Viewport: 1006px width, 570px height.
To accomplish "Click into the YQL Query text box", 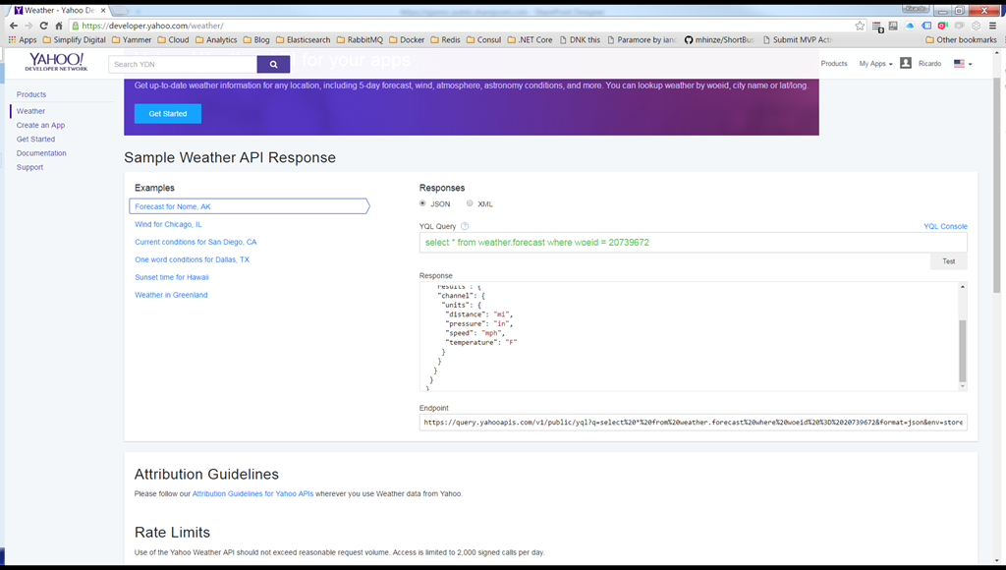I will coord(693,243).
